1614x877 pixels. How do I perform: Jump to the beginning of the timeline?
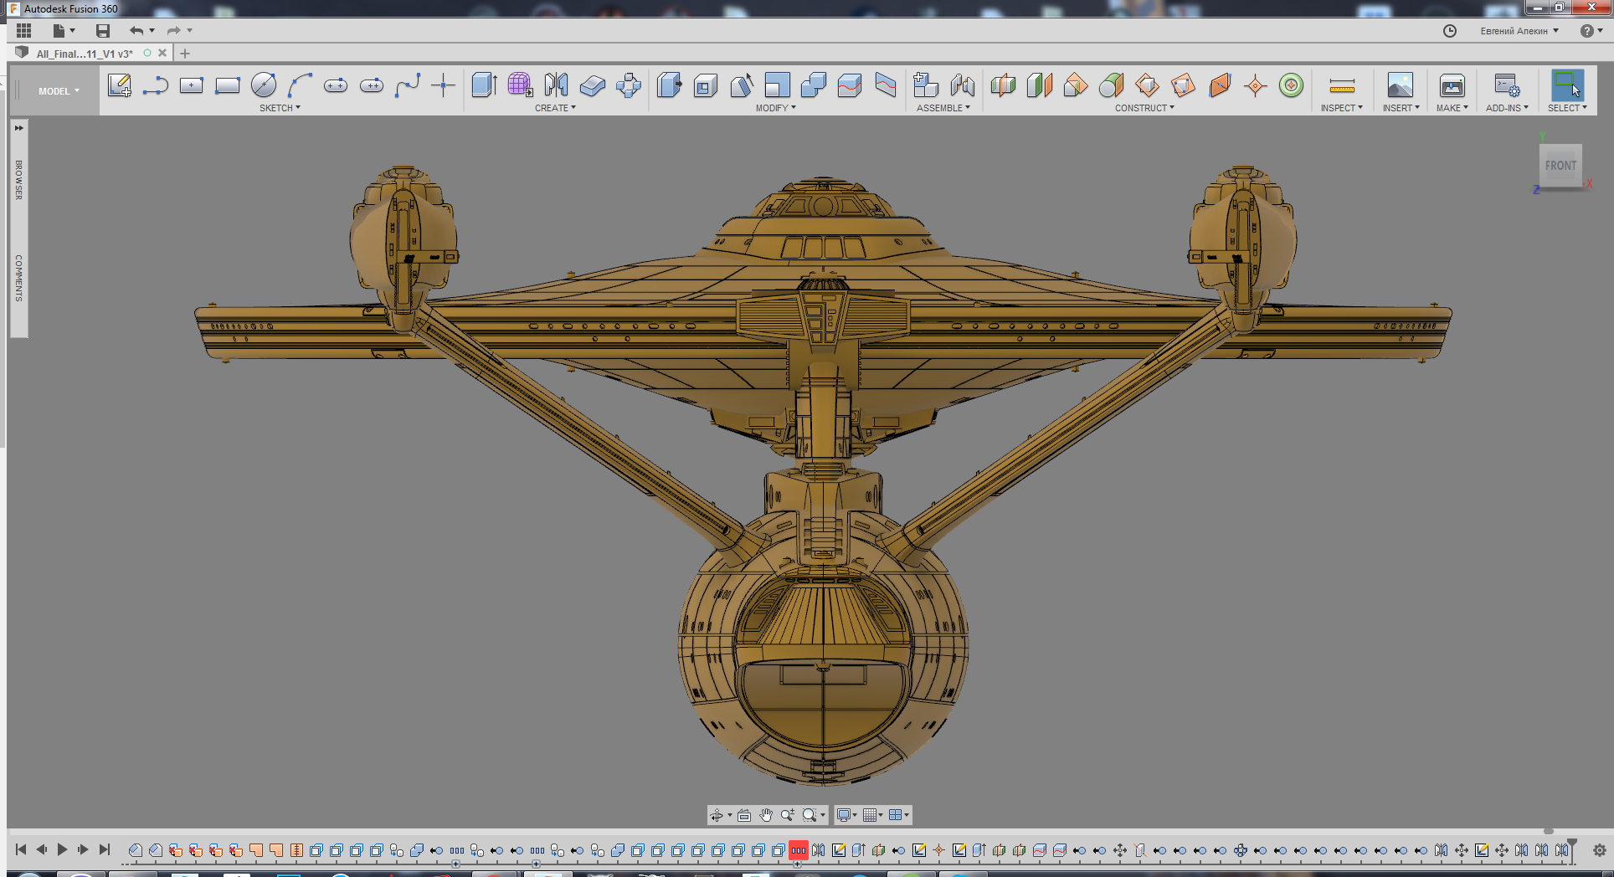pyautogui.click(x=21, y=849)
